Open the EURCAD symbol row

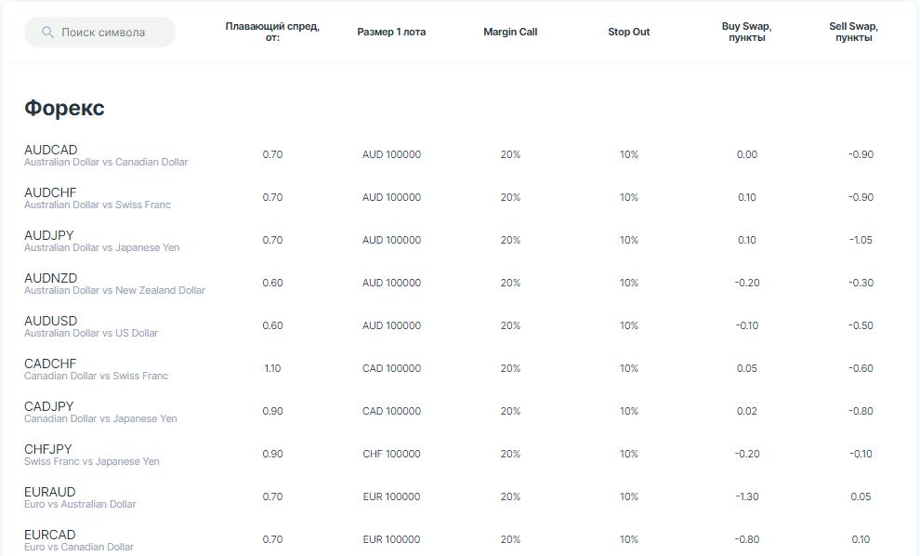tap(50, 535)
